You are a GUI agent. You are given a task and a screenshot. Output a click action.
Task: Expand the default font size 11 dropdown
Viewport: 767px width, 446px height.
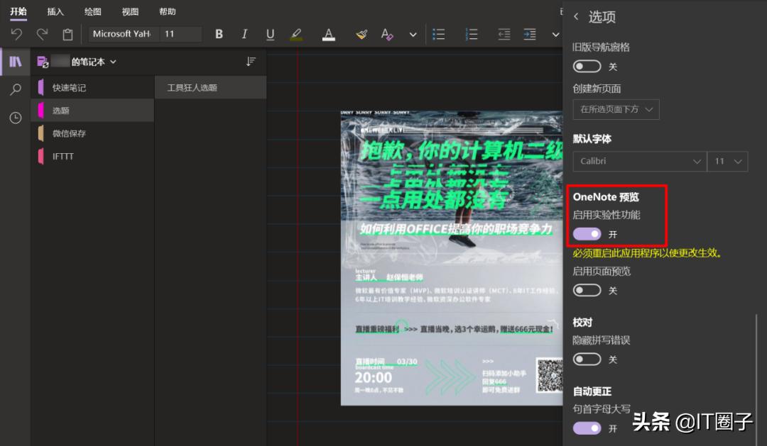[x=727, y=161]
